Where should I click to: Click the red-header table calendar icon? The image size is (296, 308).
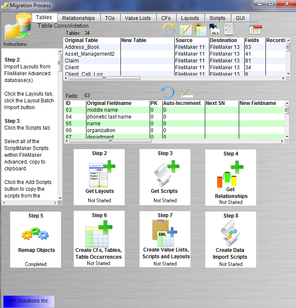point(256,30)
